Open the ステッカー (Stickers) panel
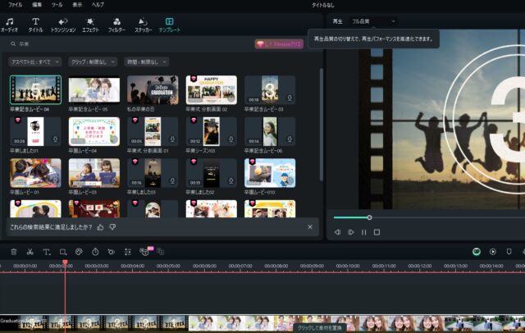Image resolution: width=525 pixels, height=333 pixels. (x=143, y=24)
